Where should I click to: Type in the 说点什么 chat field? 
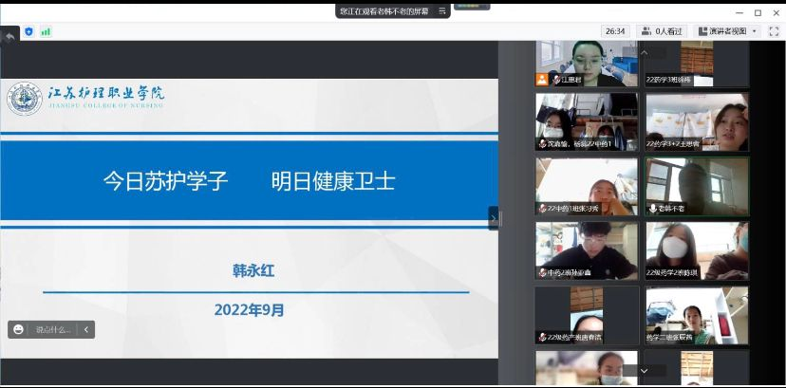(53, 329)
